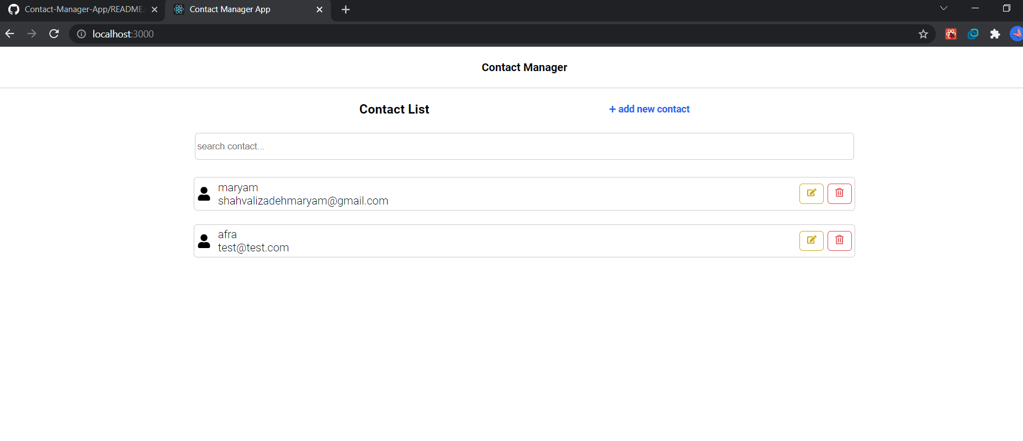Viewport: 1023px width, 441px height.
Task: Go back in browser history
Action: (x=10, y=34)
